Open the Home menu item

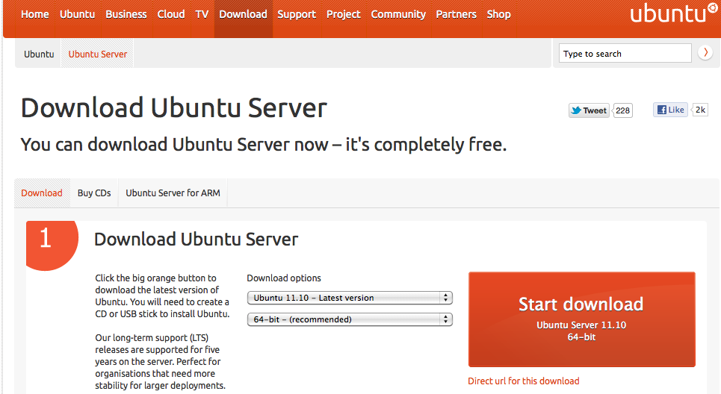point(35,14)
